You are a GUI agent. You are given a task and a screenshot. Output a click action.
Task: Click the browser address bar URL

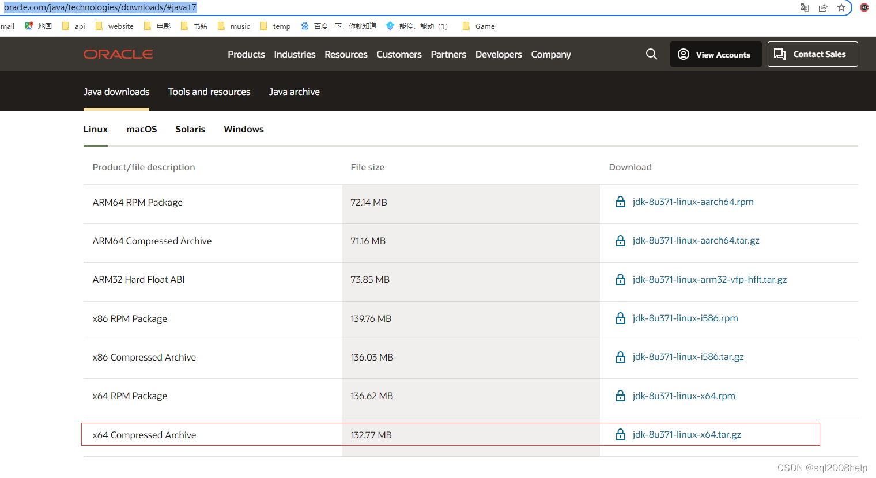tap(100, 7)
